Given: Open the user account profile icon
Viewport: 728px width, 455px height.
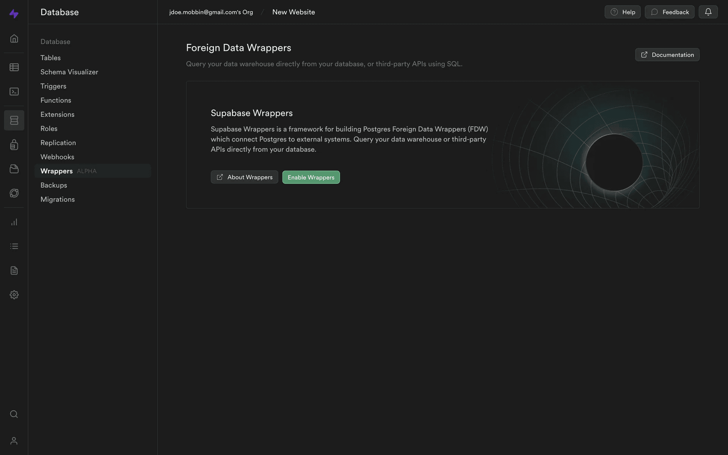Looking at the screenshot, I should pos(14,441).
